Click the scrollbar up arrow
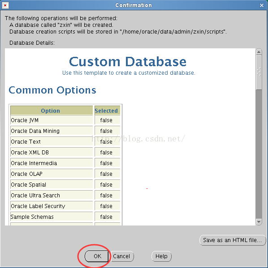 (259, 51)
